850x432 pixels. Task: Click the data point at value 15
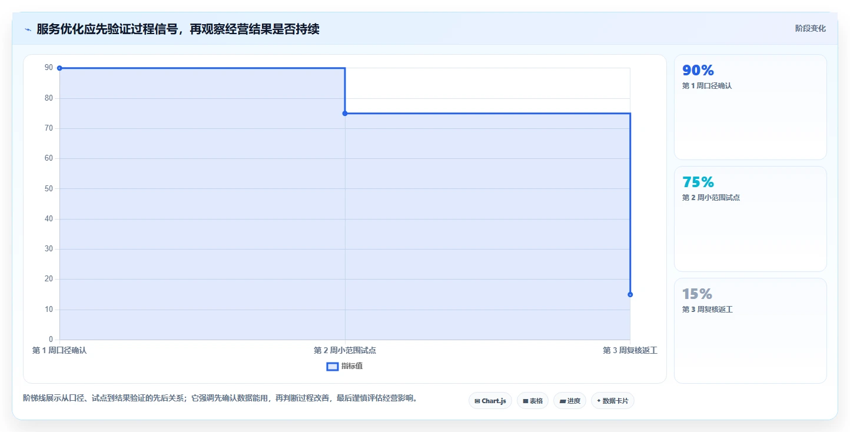(630, 294)
